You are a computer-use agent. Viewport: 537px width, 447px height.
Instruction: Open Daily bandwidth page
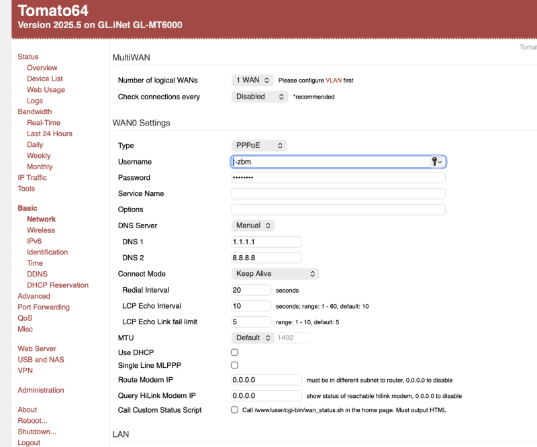(35, 144)
